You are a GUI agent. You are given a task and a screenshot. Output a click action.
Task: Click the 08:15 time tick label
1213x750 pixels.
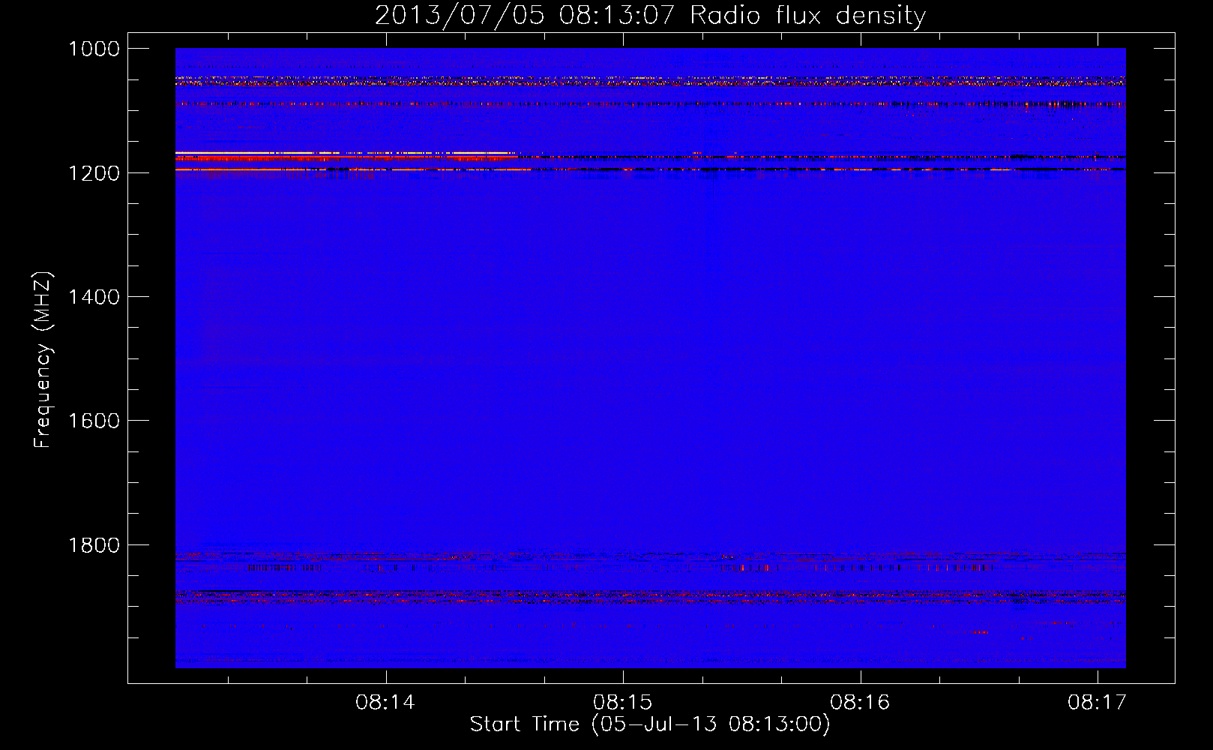pyautogui.click(x=623, y=702)
